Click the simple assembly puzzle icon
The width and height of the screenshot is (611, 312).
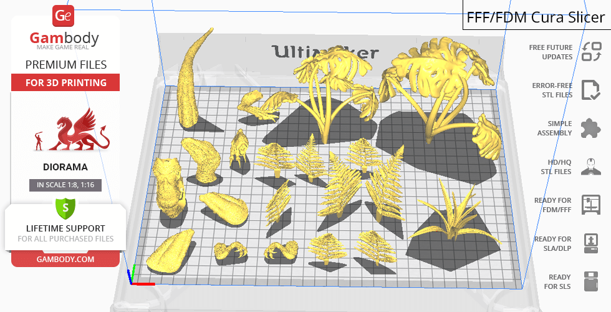point(590,129)
